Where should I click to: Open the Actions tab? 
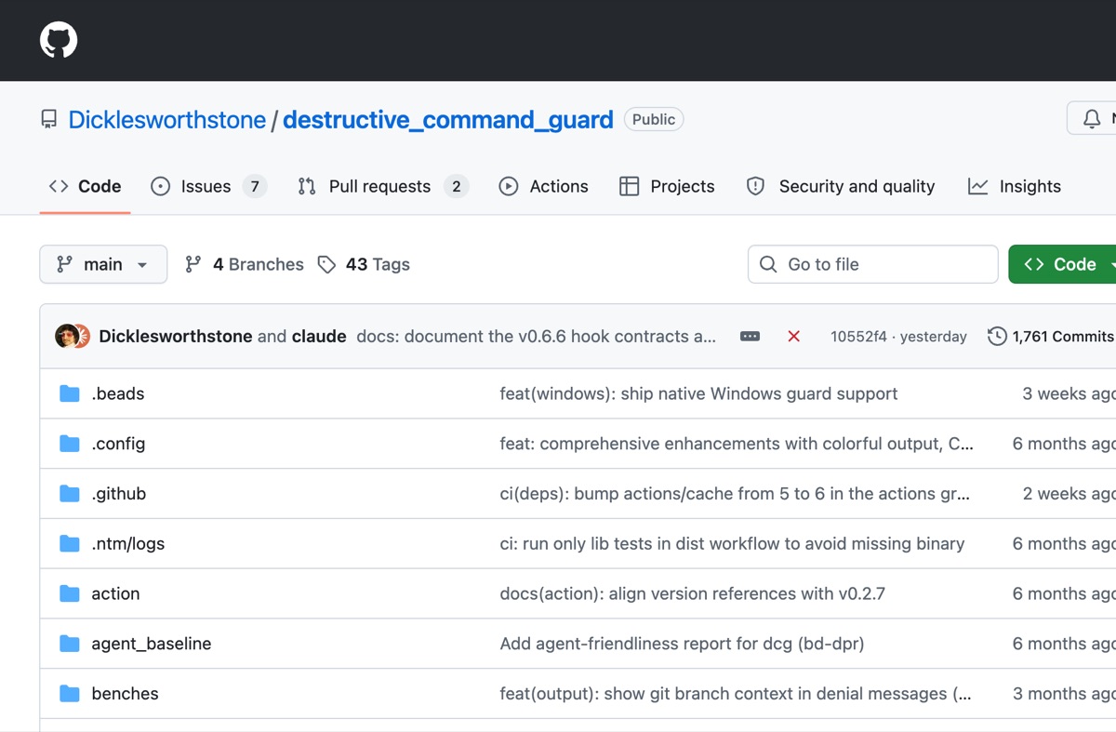pos(544,186)
